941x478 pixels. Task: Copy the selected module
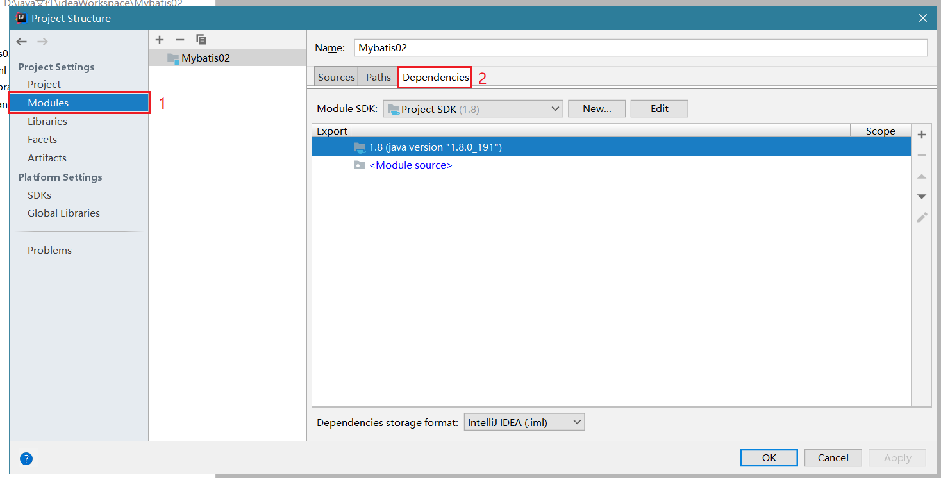tap(201, 40)
